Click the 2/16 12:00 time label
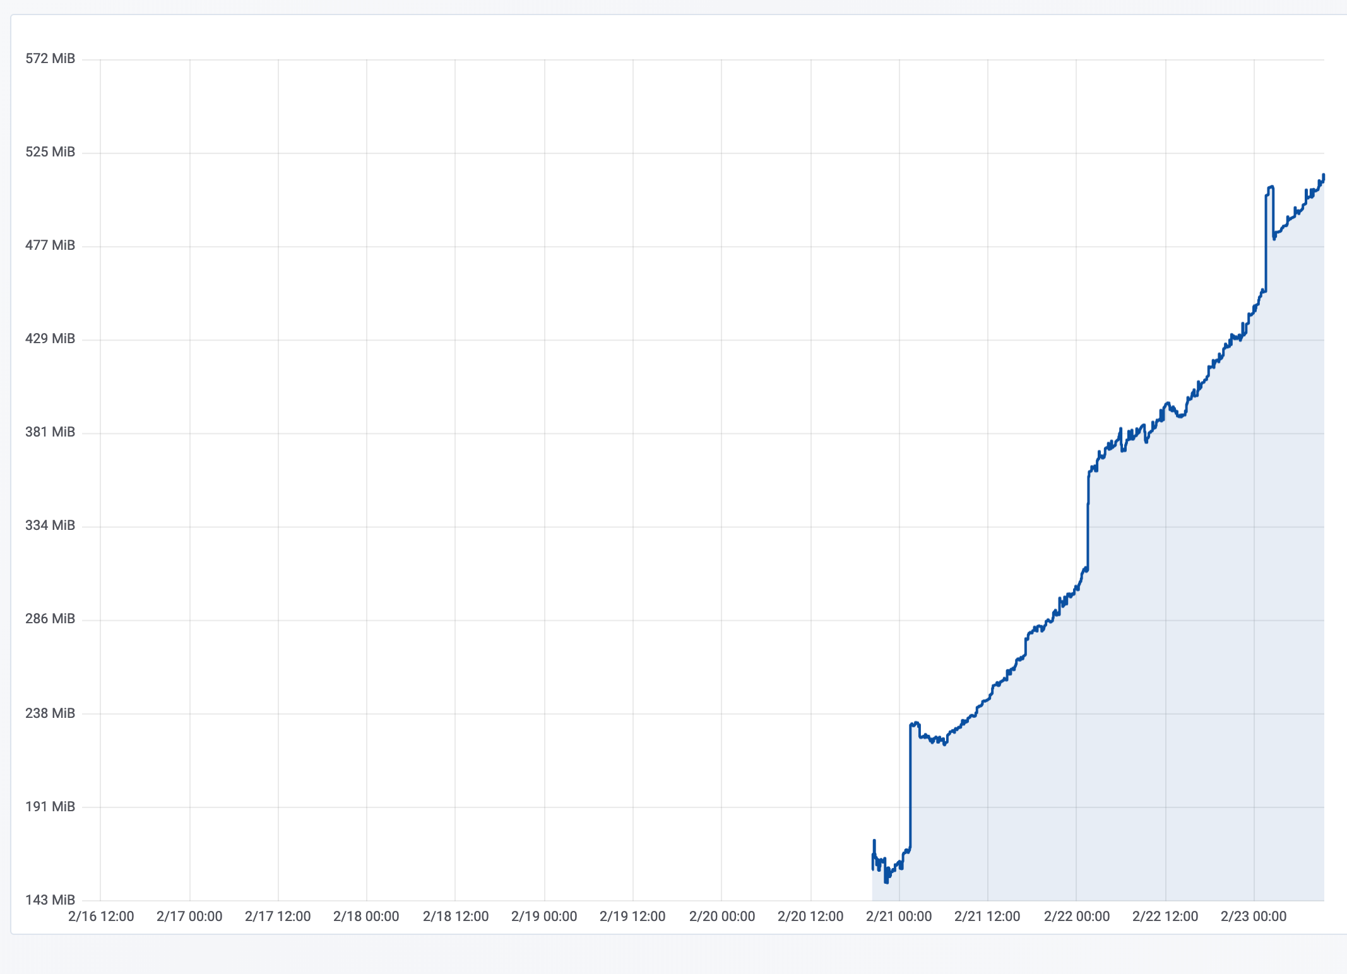 pyautogui.click(x=101, y=917)
